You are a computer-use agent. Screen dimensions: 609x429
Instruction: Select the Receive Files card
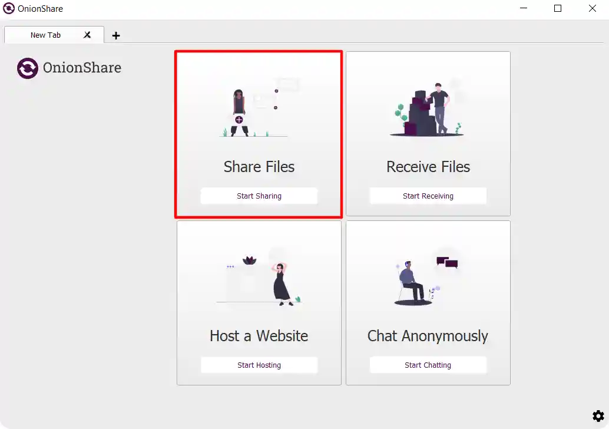[x=428, y=134]
